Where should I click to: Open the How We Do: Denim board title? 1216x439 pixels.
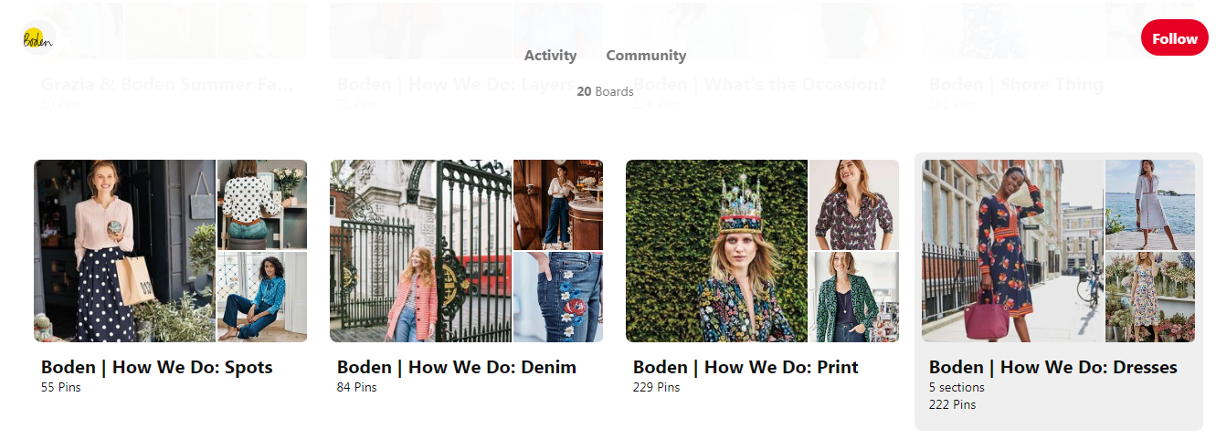[x=457, y=367]
